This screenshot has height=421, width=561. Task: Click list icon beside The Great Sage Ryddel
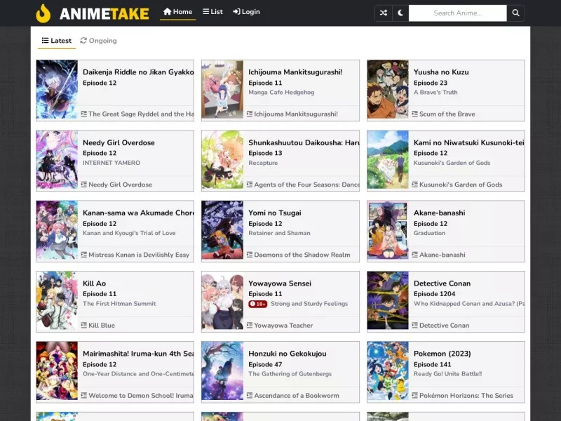(83, 114)
